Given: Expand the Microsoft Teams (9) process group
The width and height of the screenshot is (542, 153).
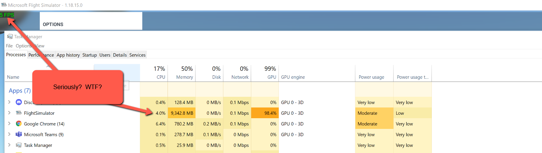Looking at the screenshot, I should coord(9,135).
